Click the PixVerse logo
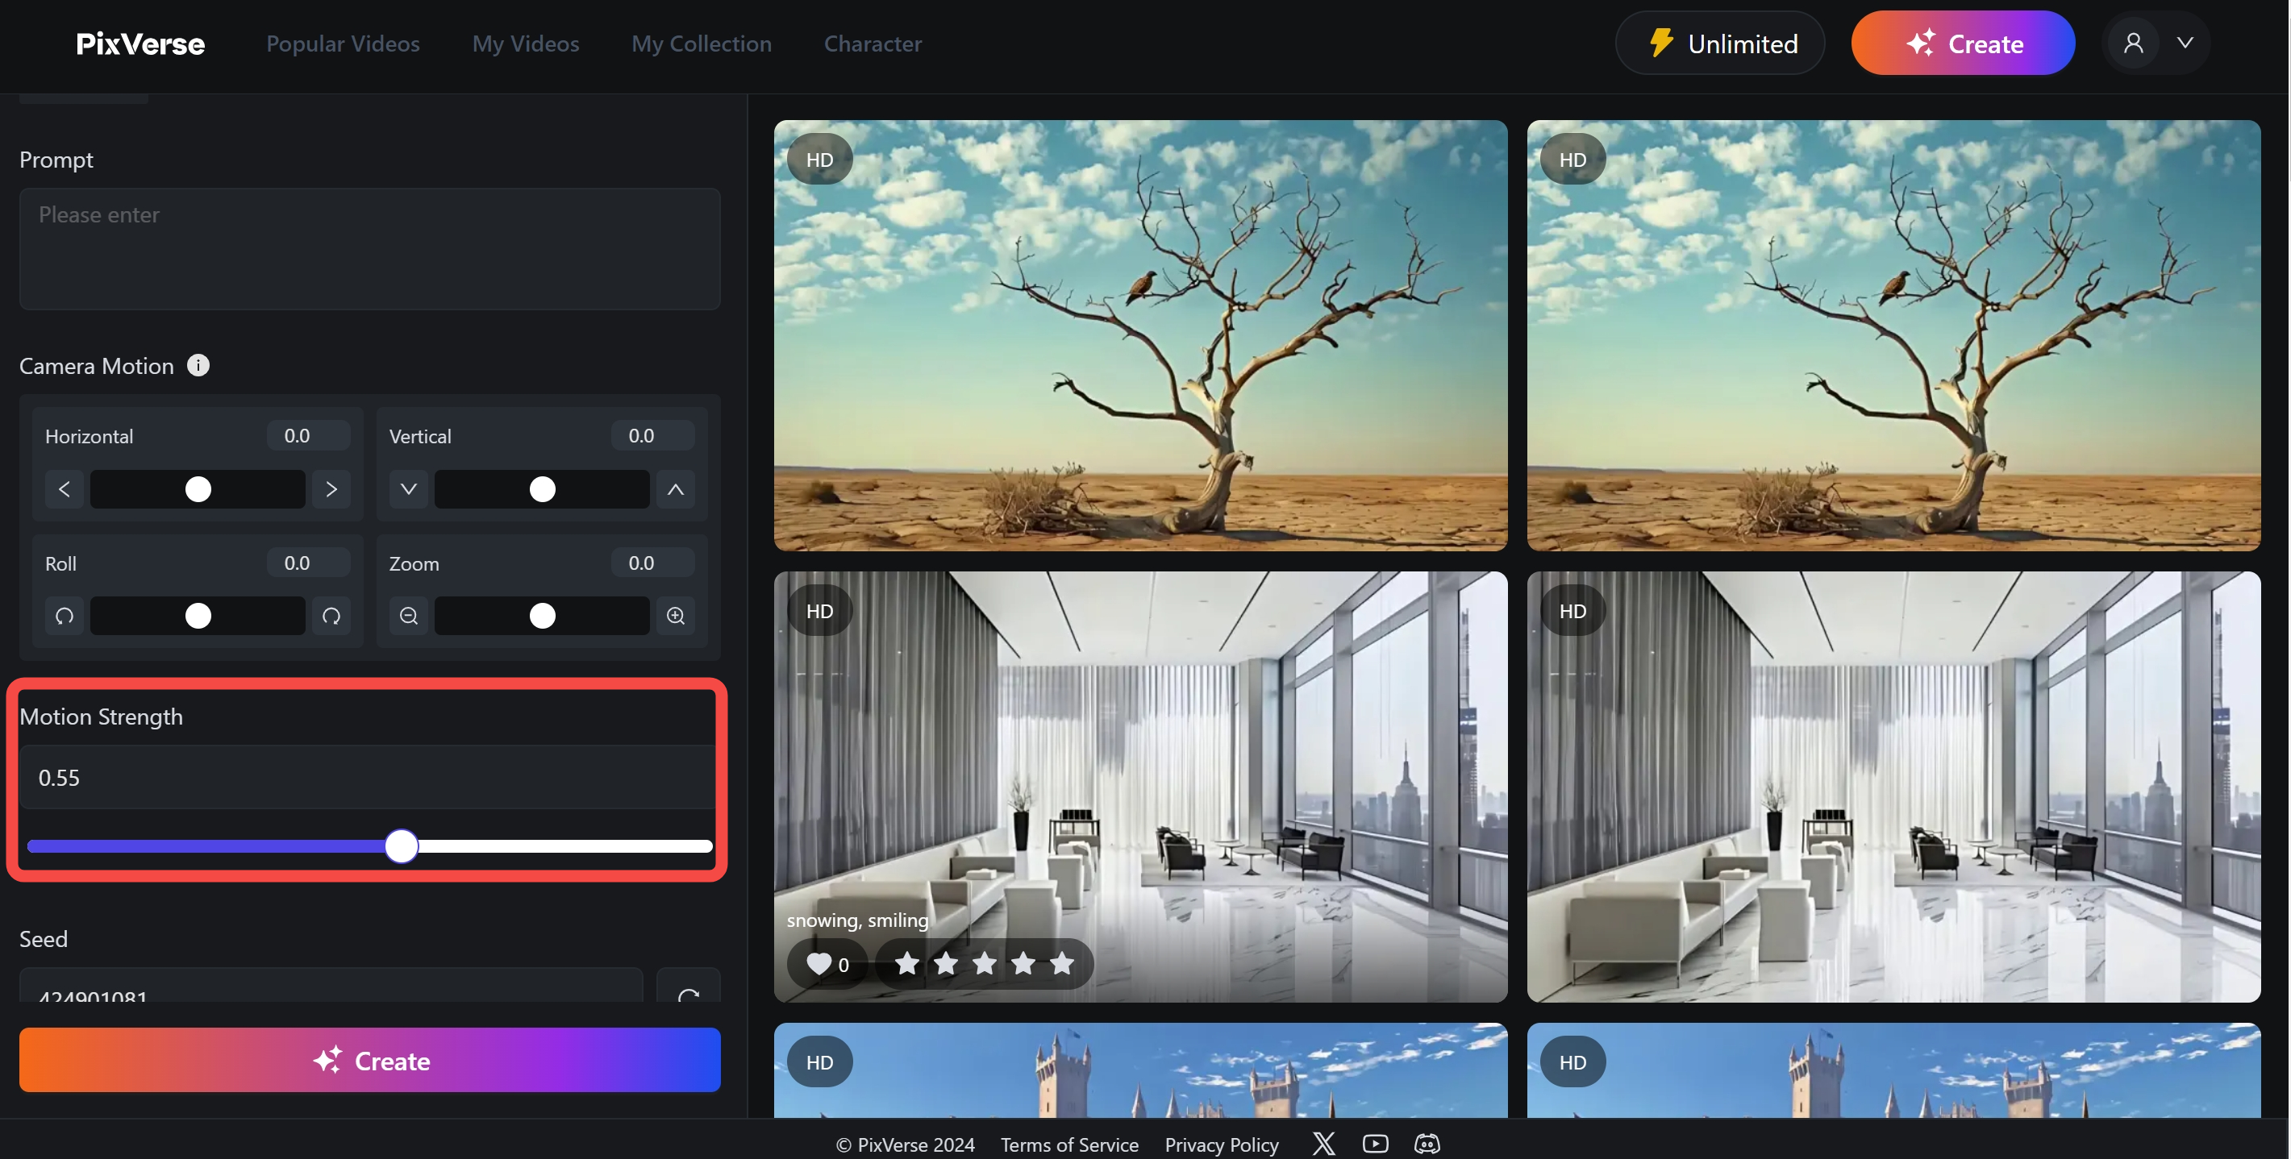The height and width of the screenshot is (1159, 2291). click(140, 44)
